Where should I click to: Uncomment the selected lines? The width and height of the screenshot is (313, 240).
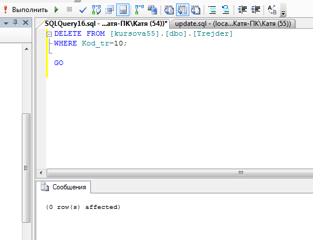tap(226, 10)
